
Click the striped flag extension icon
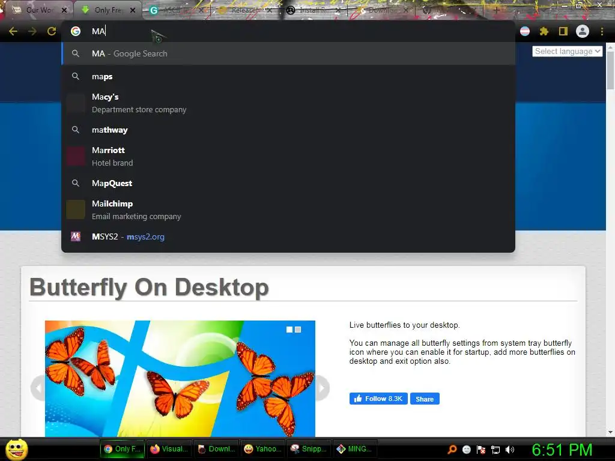pos(525,31)
